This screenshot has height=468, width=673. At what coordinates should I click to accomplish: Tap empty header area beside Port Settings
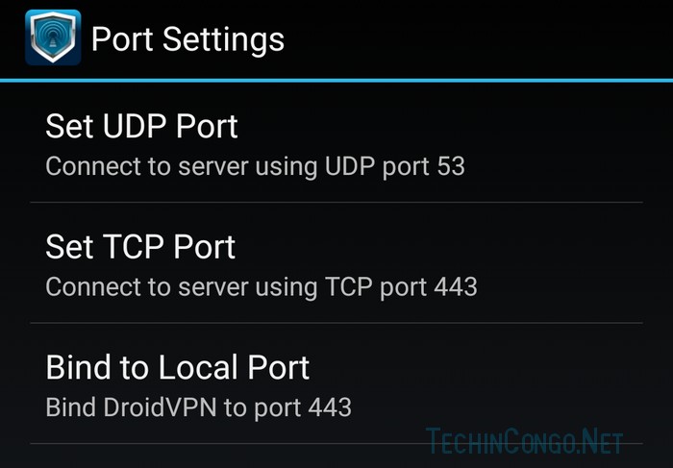472,38
